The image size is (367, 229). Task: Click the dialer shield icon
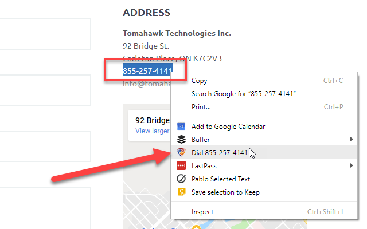pyautogui.click(x=181, y=152)
